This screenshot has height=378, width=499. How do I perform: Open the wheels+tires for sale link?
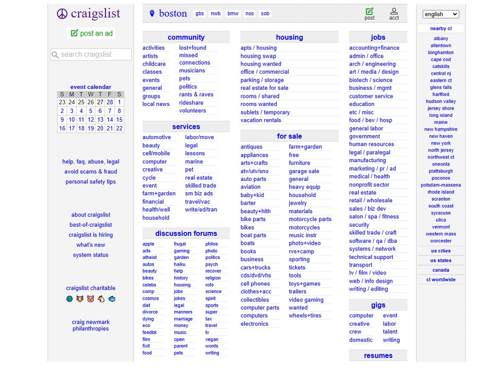coord(305,316)
